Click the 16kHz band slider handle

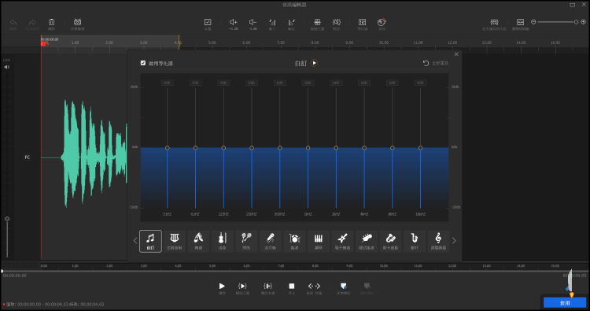(420, 148)
